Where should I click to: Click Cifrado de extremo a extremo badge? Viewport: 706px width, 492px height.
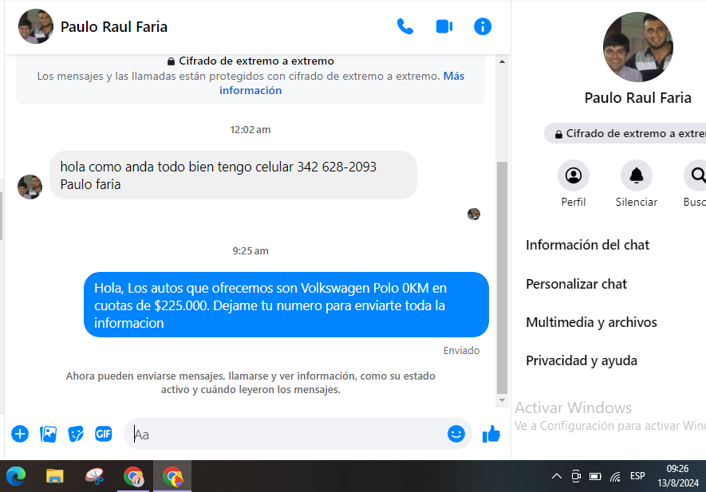(x=626, y=134)
